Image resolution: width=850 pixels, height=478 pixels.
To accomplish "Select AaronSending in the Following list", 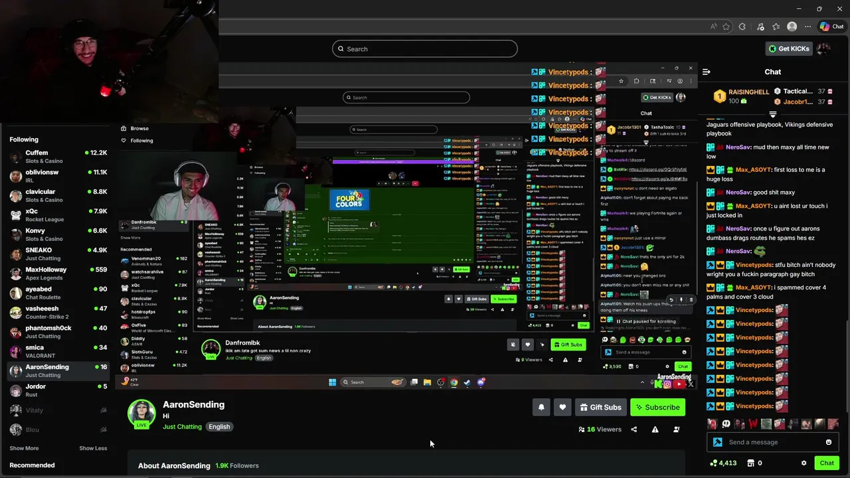I will pyautogui.click(x=58, y=371).
